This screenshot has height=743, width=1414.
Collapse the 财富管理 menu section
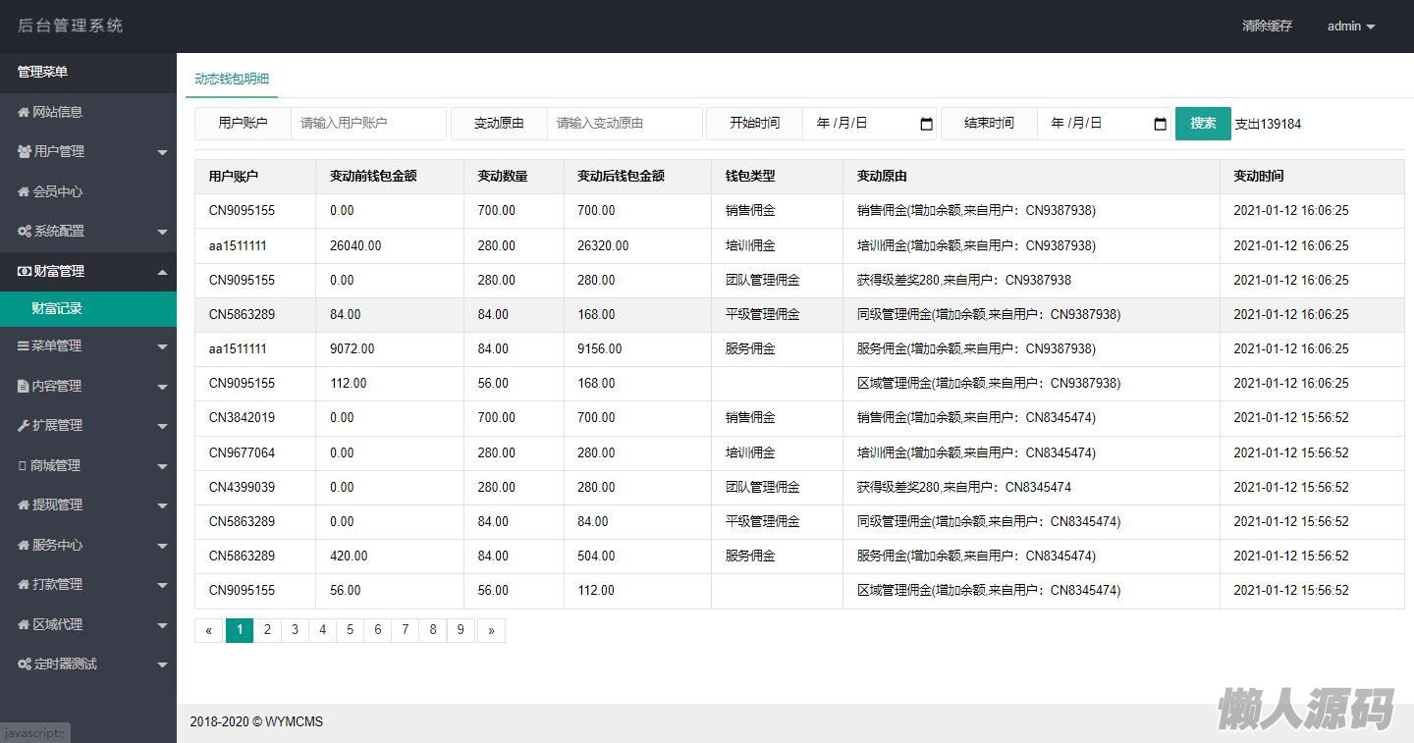pyautogui.click(x=162, y=272)
